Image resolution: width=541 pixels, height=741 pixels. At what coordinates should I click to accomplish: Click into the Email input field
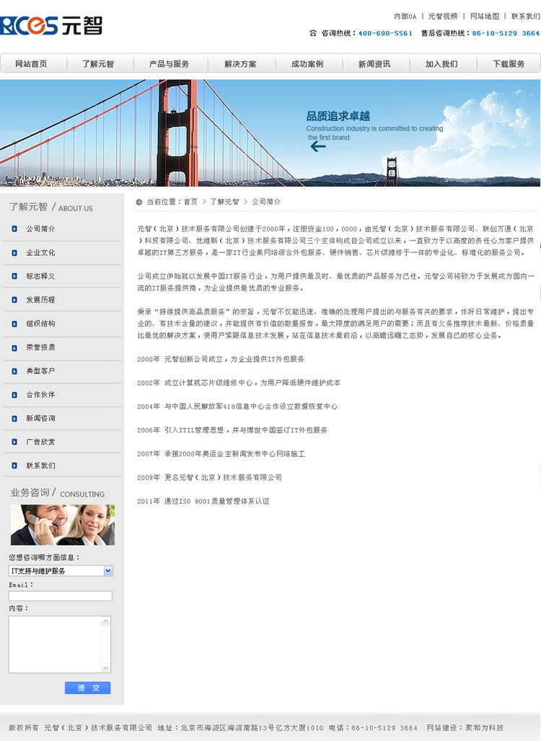tap(61, 596)
